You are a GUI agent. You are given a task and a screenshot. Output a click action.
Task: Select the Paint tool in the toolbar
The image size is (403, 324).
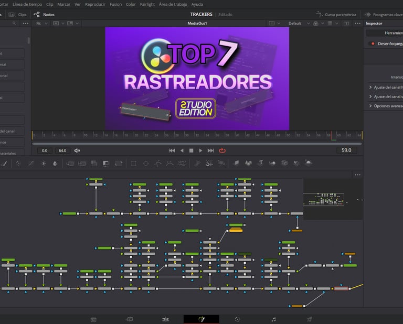[x=4, y=163]
